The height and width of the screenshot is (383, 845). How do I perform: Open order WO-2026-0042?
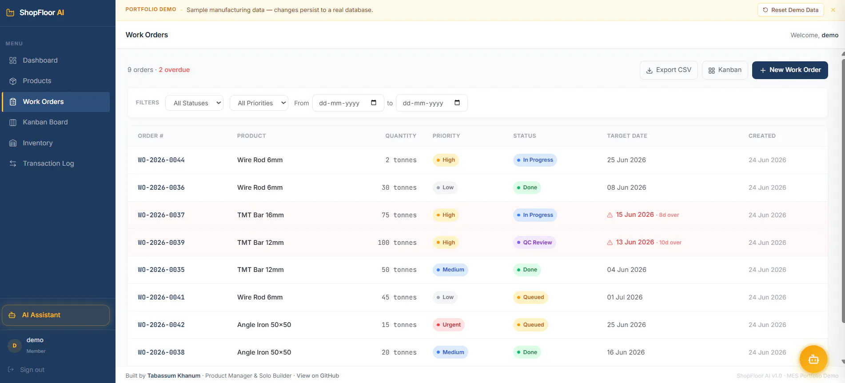[161, 325]
